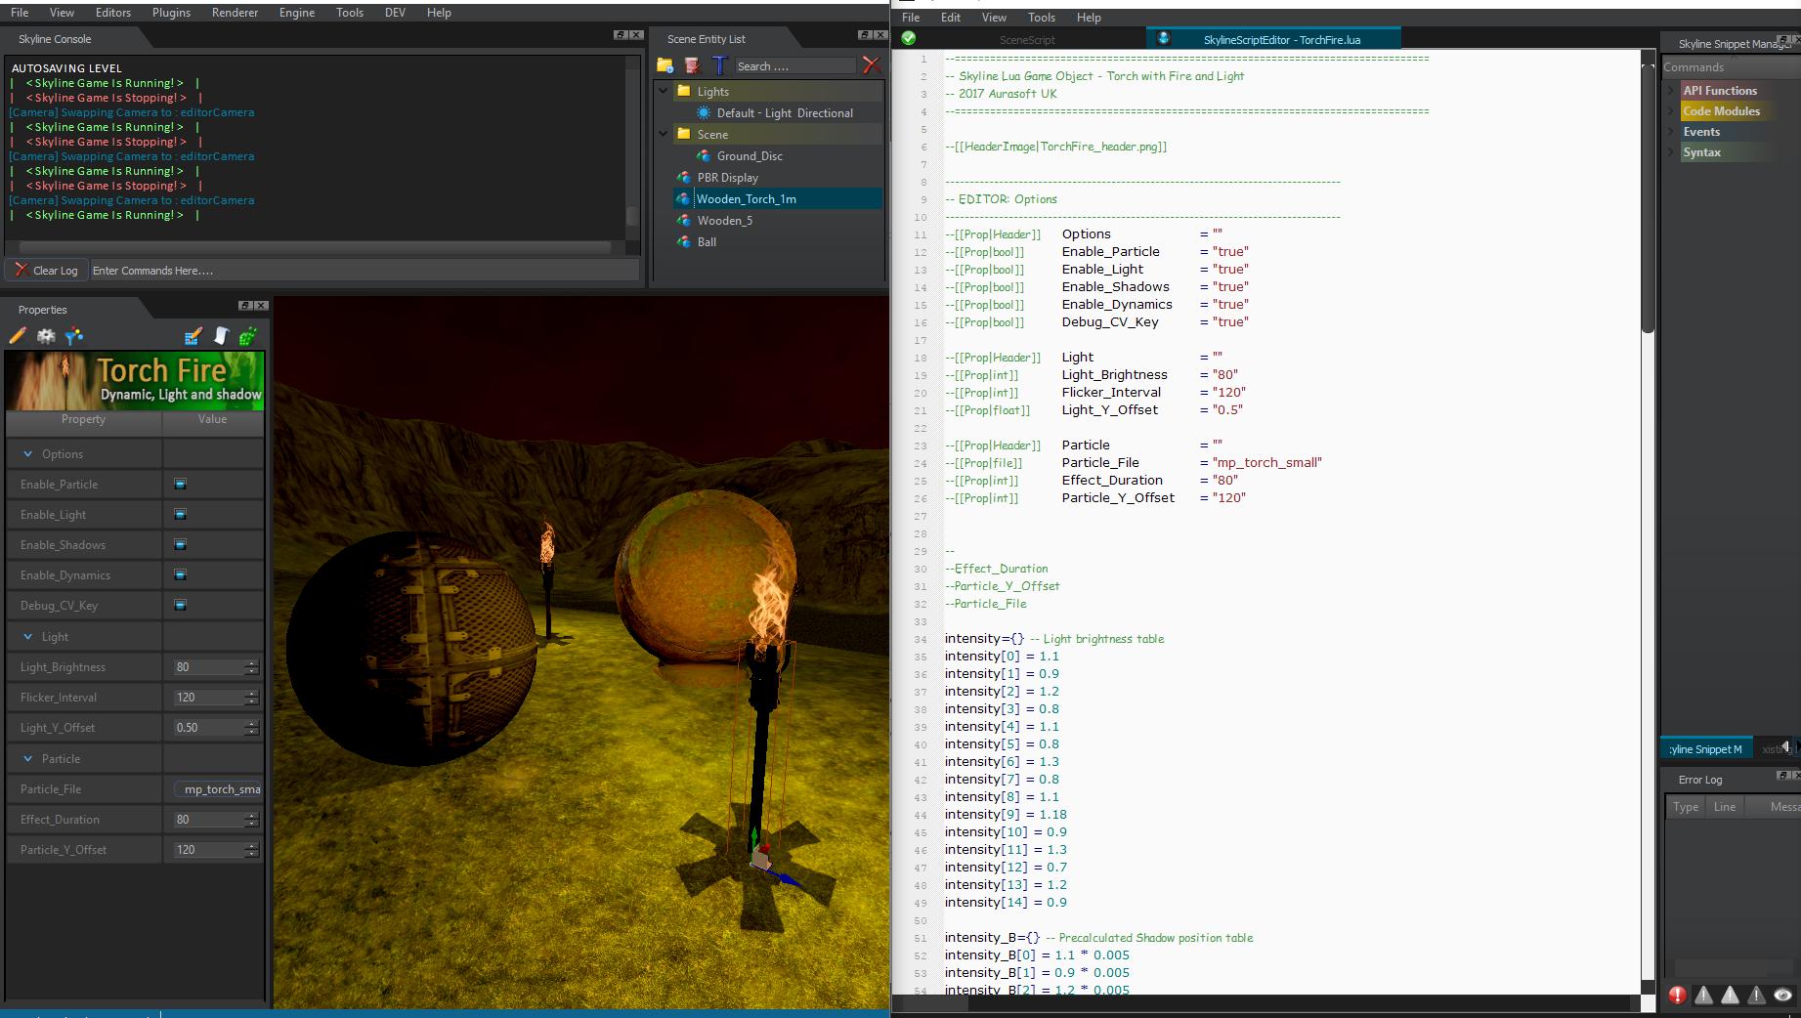Click the filter icon in the Properties panel

coord(73,336)
